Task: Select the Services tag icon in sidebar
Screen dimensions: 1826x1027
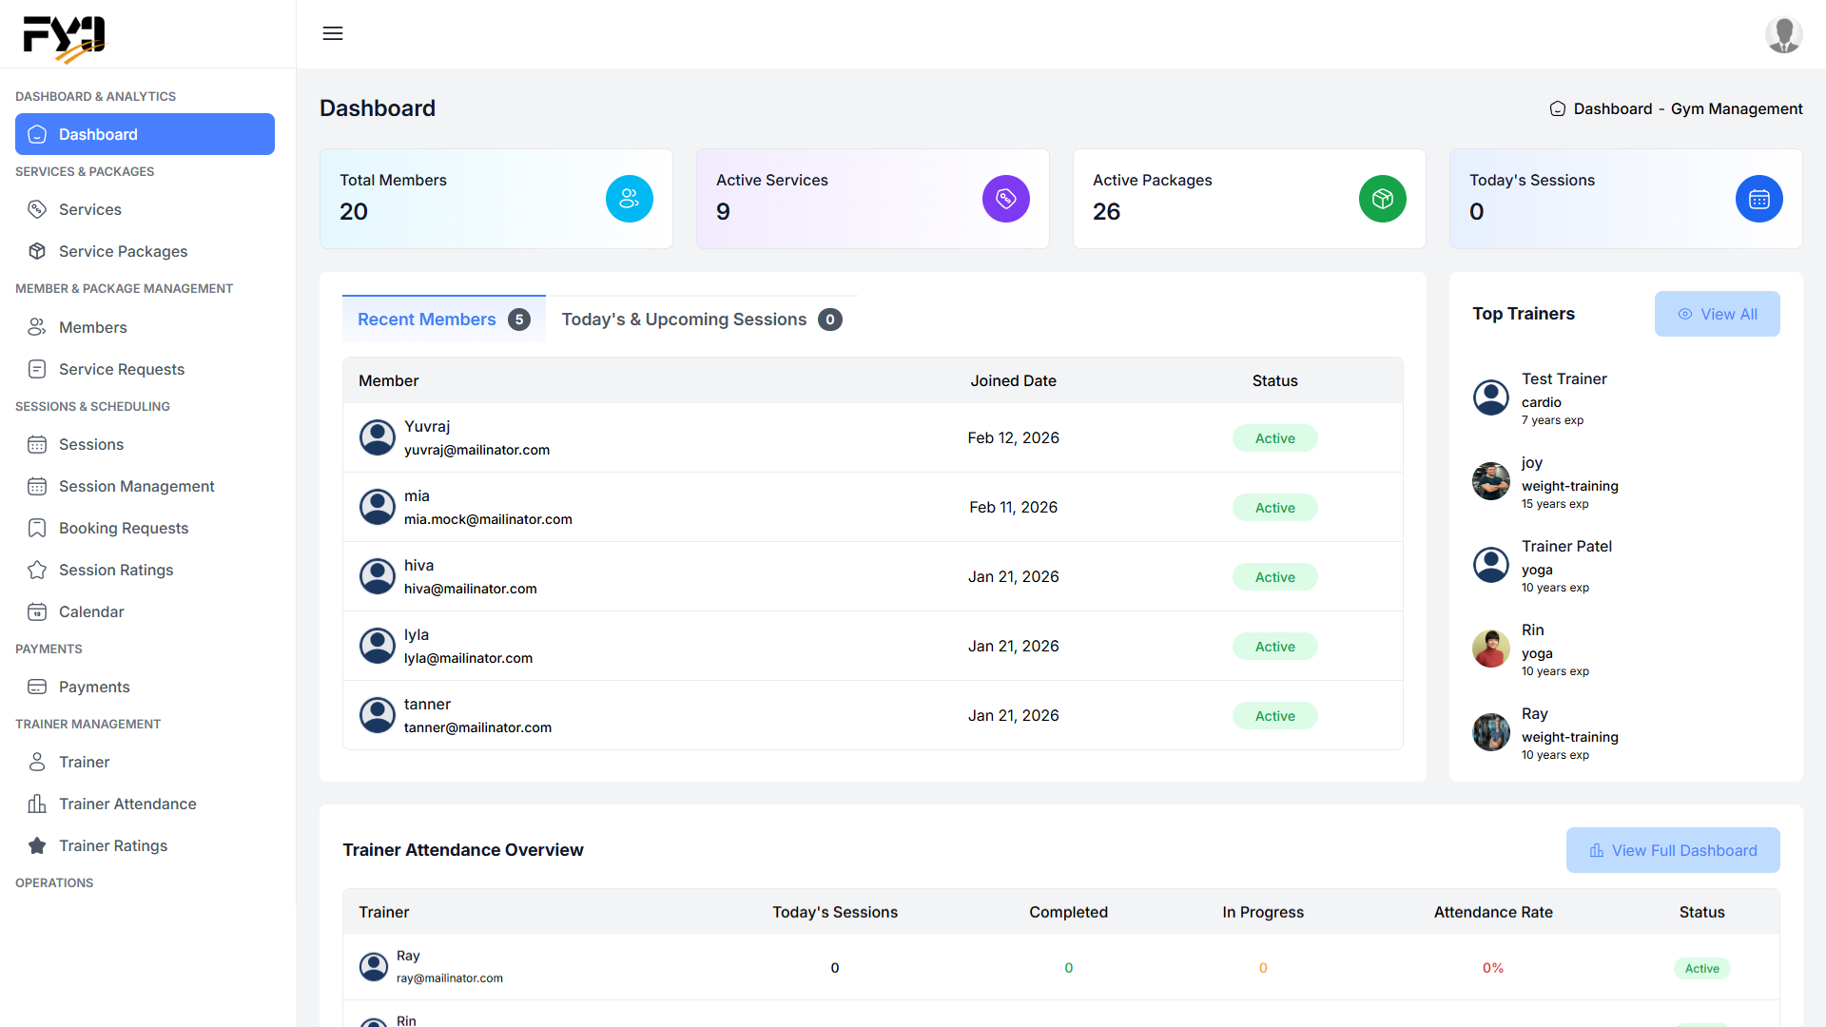Action: click(37, 209)
